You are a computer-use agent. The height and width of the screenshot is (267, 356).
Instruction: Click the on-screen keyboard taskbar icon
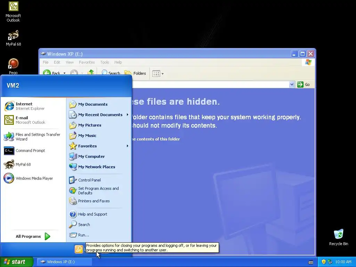coord(311,262)
